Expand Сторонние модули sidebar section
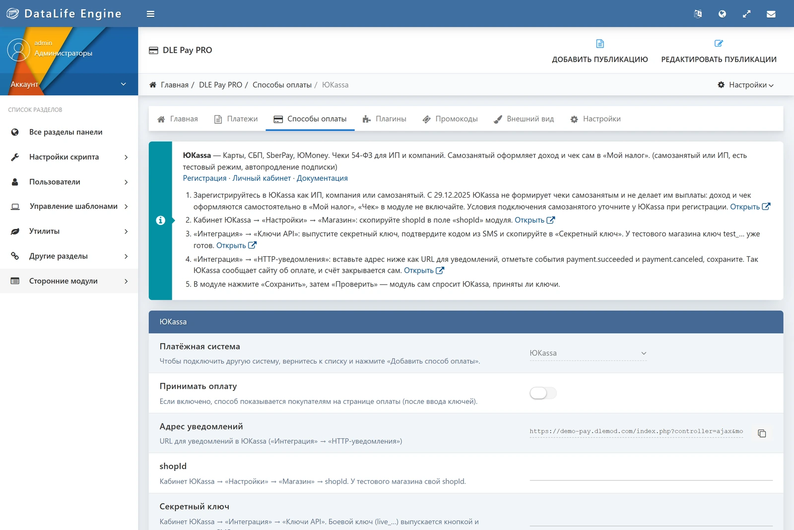794x530 pixels. point(69,281)
